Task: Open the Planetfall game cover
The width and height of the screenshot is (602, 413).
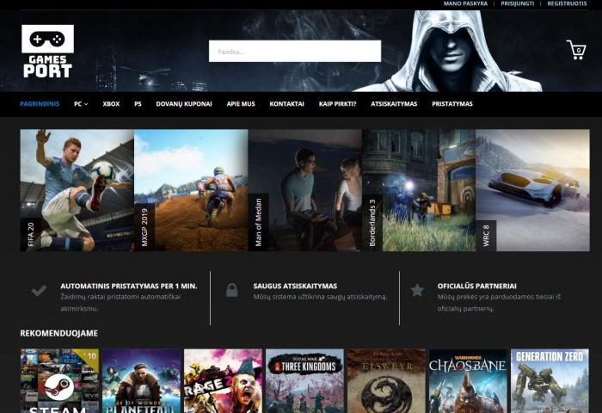Action: 141,380
